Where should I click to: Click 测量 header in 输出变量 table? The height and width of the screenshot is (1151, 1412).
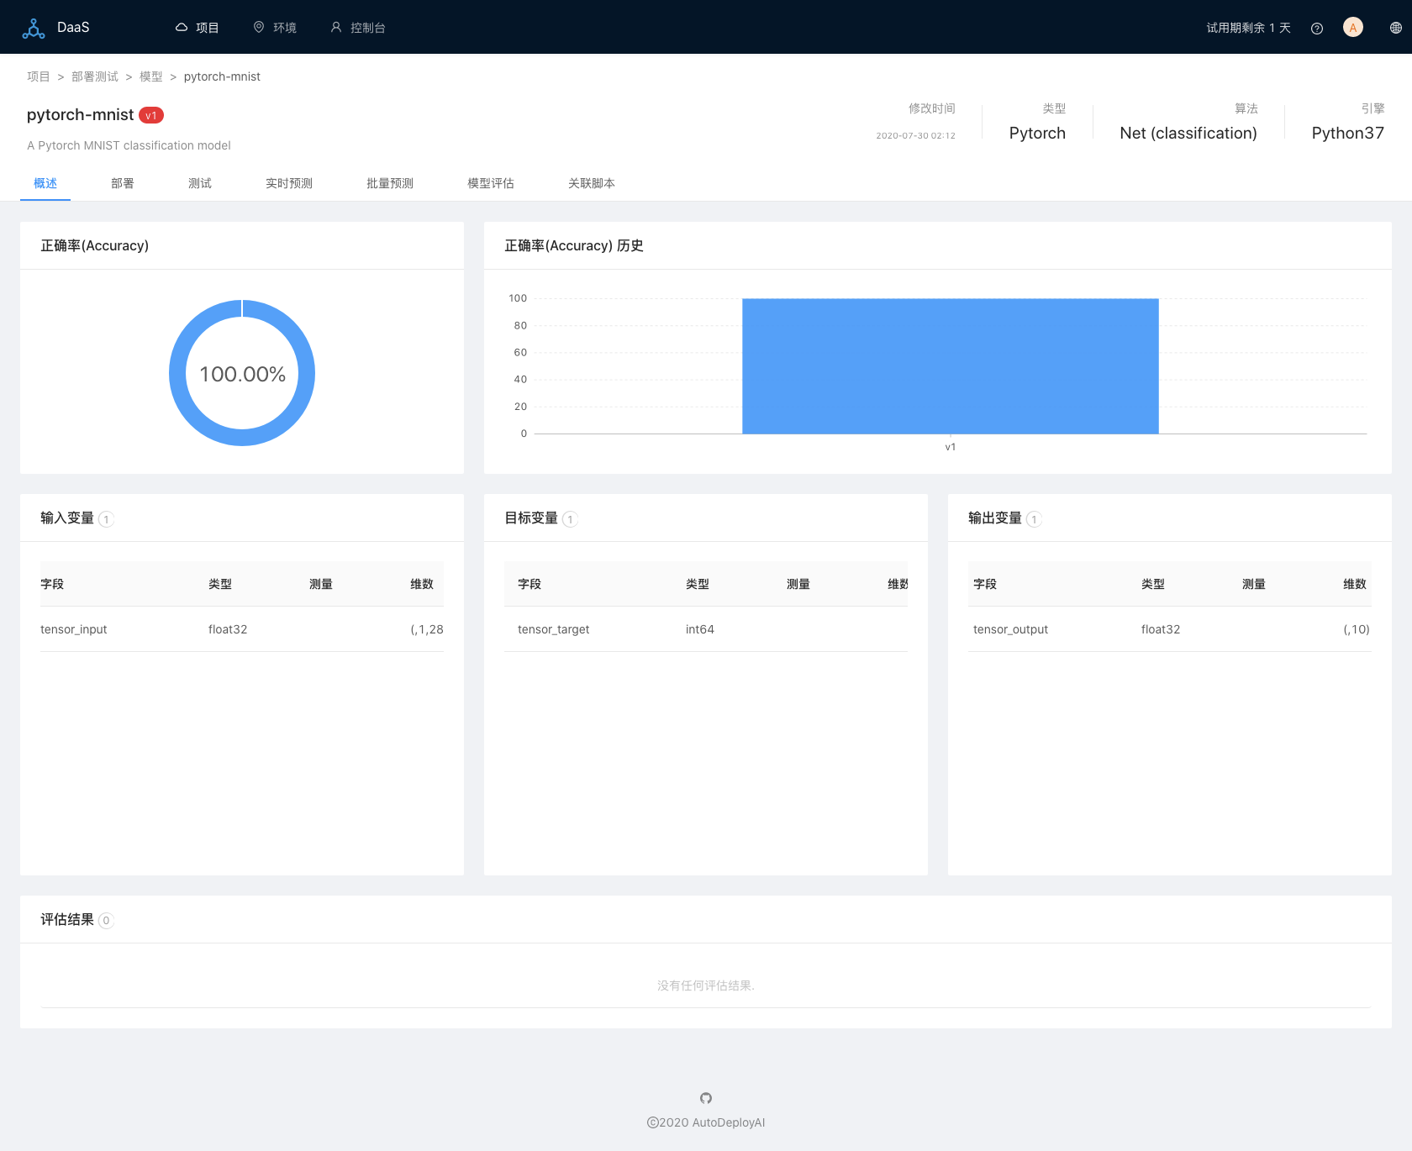1254,584
